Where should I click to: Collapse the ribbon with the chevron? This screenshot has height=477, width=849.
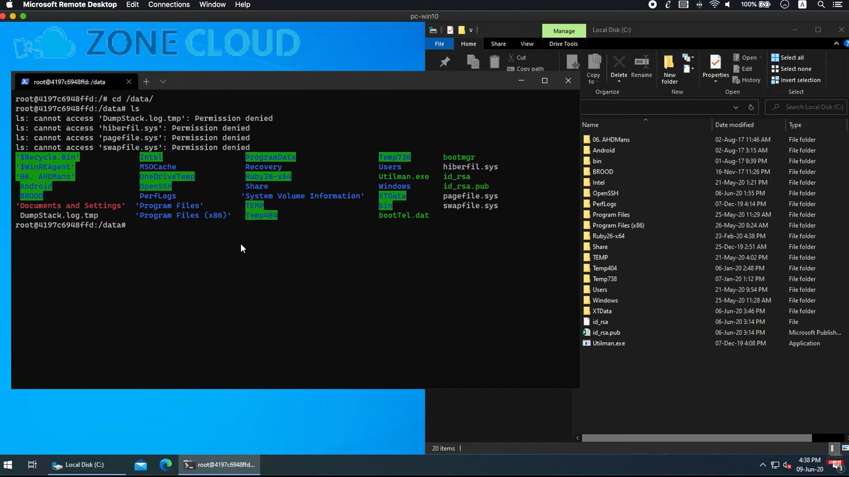coord(836,44)
